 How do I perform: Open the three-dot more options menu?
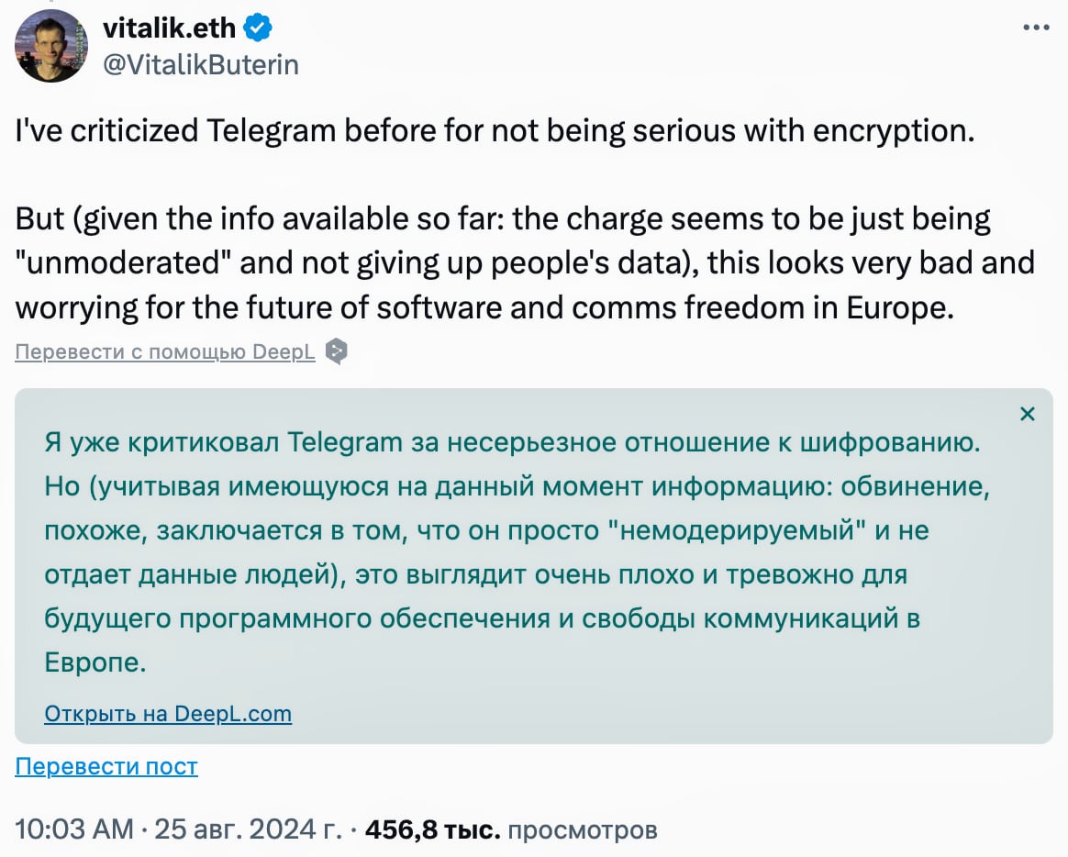[x=1036, y=28]
